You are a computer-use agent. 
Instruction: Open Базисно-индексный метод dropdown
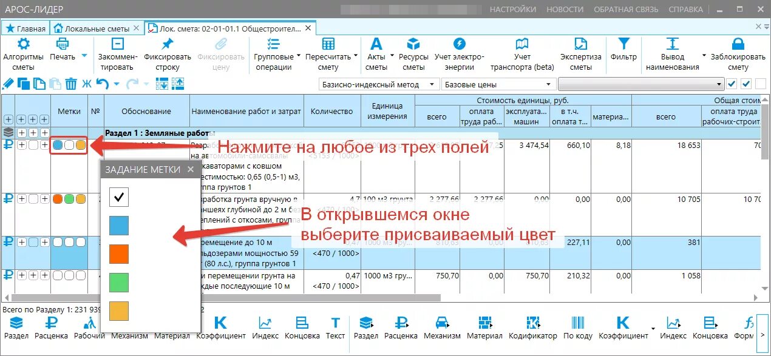(x=378, y=84)
